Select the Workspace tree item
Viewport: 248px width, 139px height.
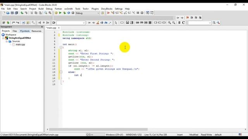10,35
